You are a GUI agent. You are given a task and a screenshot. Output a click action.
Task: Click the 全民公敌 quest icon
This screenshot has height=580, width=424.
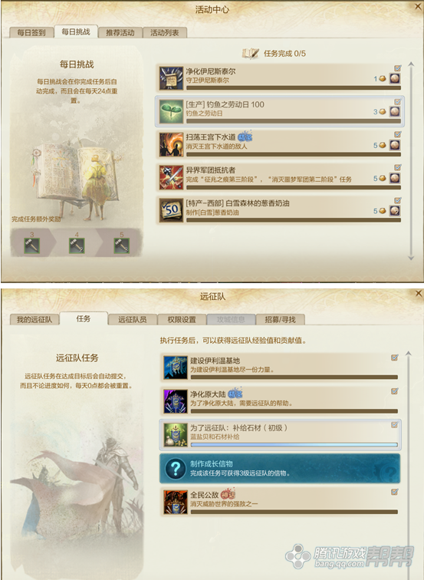tap(176, 502)
